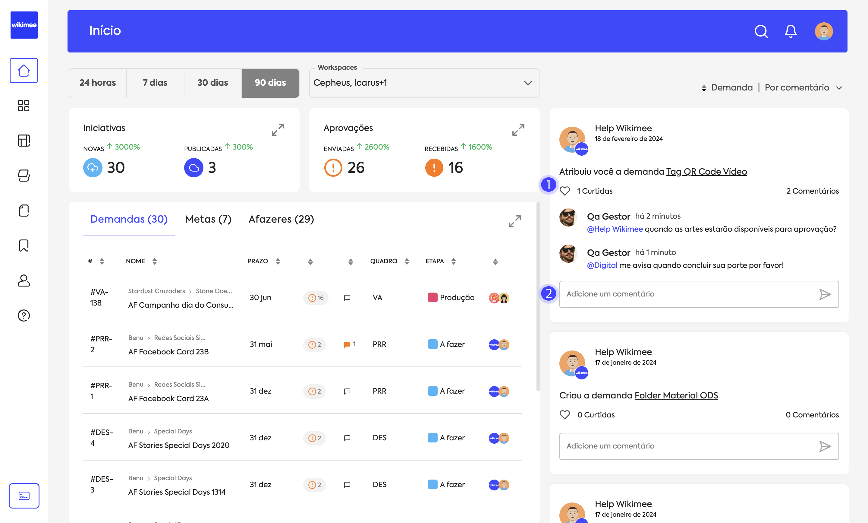868x523 pixels.
Task: Sort table by PRAZO column arrows
Action: [x=278, y=261]
